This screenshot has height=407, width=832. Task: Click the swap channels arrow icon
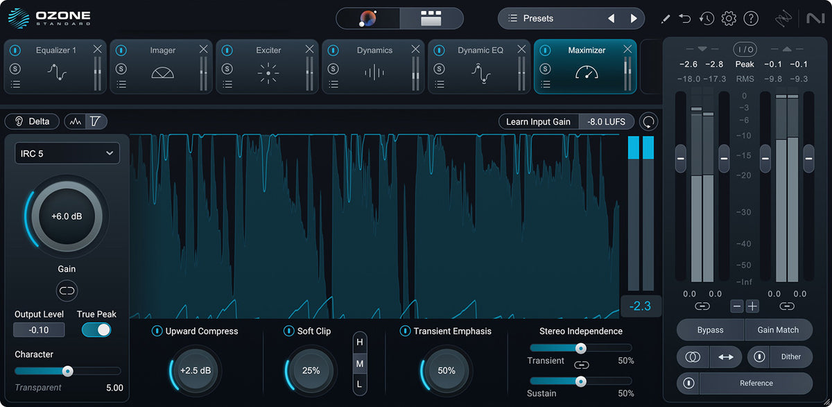pyautogui.click(x=725, y=357)
